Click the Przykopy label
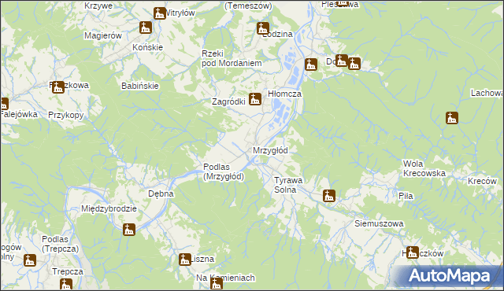Viewport: 504px width, 291px height. click(x=66, y=115)
